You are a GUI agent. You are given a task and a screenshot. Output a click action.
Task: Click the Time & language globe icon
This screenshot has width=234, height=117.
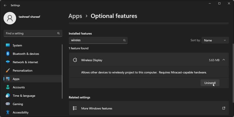(x=8, y=96)
